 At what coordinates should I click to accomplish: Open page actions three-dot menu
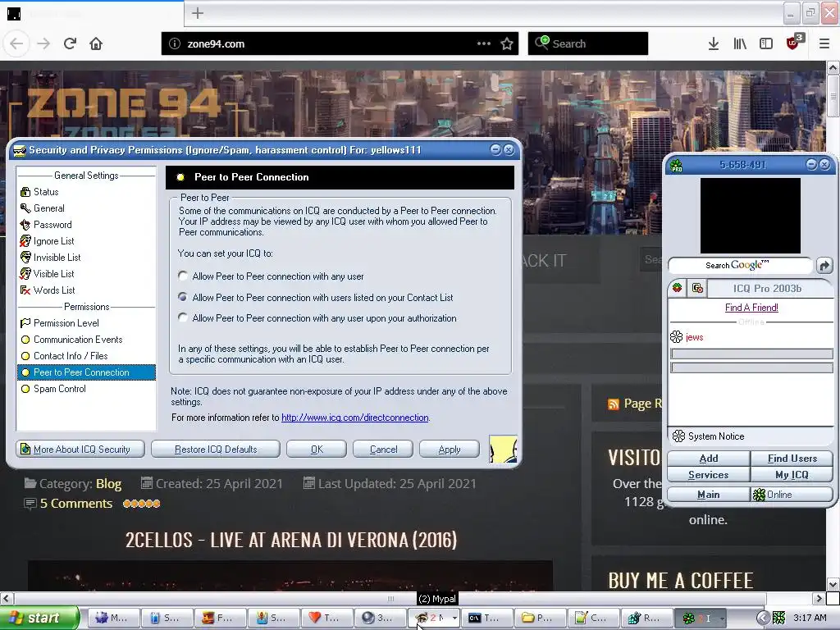click(484, 43)
